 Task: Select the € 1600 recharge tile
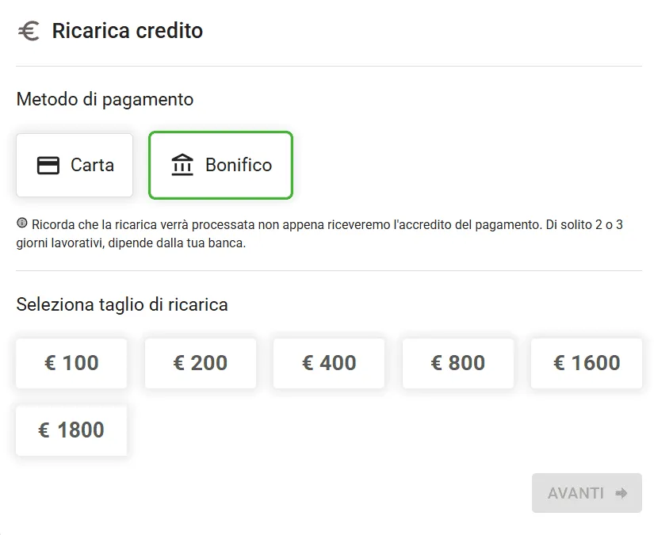587,363
